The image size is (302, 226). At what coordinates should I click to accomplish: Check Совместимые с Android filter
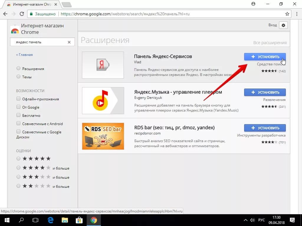click(x=18, y=123)
